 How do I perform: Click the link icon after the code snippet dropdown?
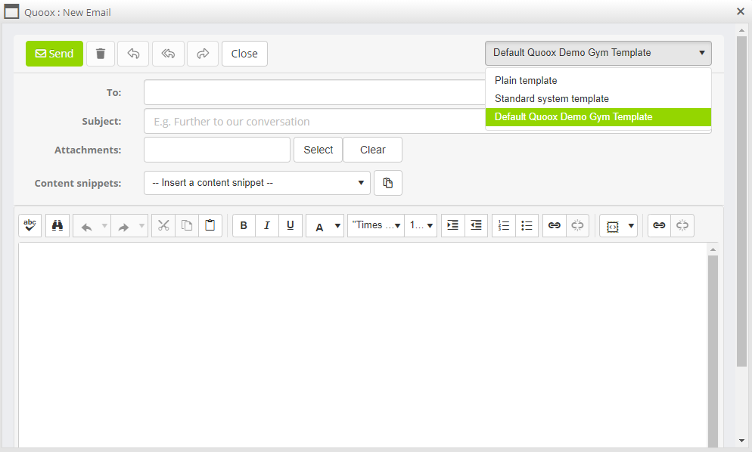coord(660,225)
